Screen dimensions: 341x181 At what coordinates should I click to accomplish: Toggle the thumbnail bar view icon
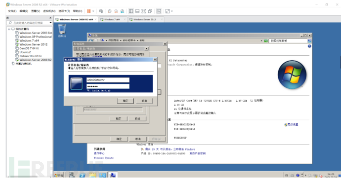(x=137, y=11)
